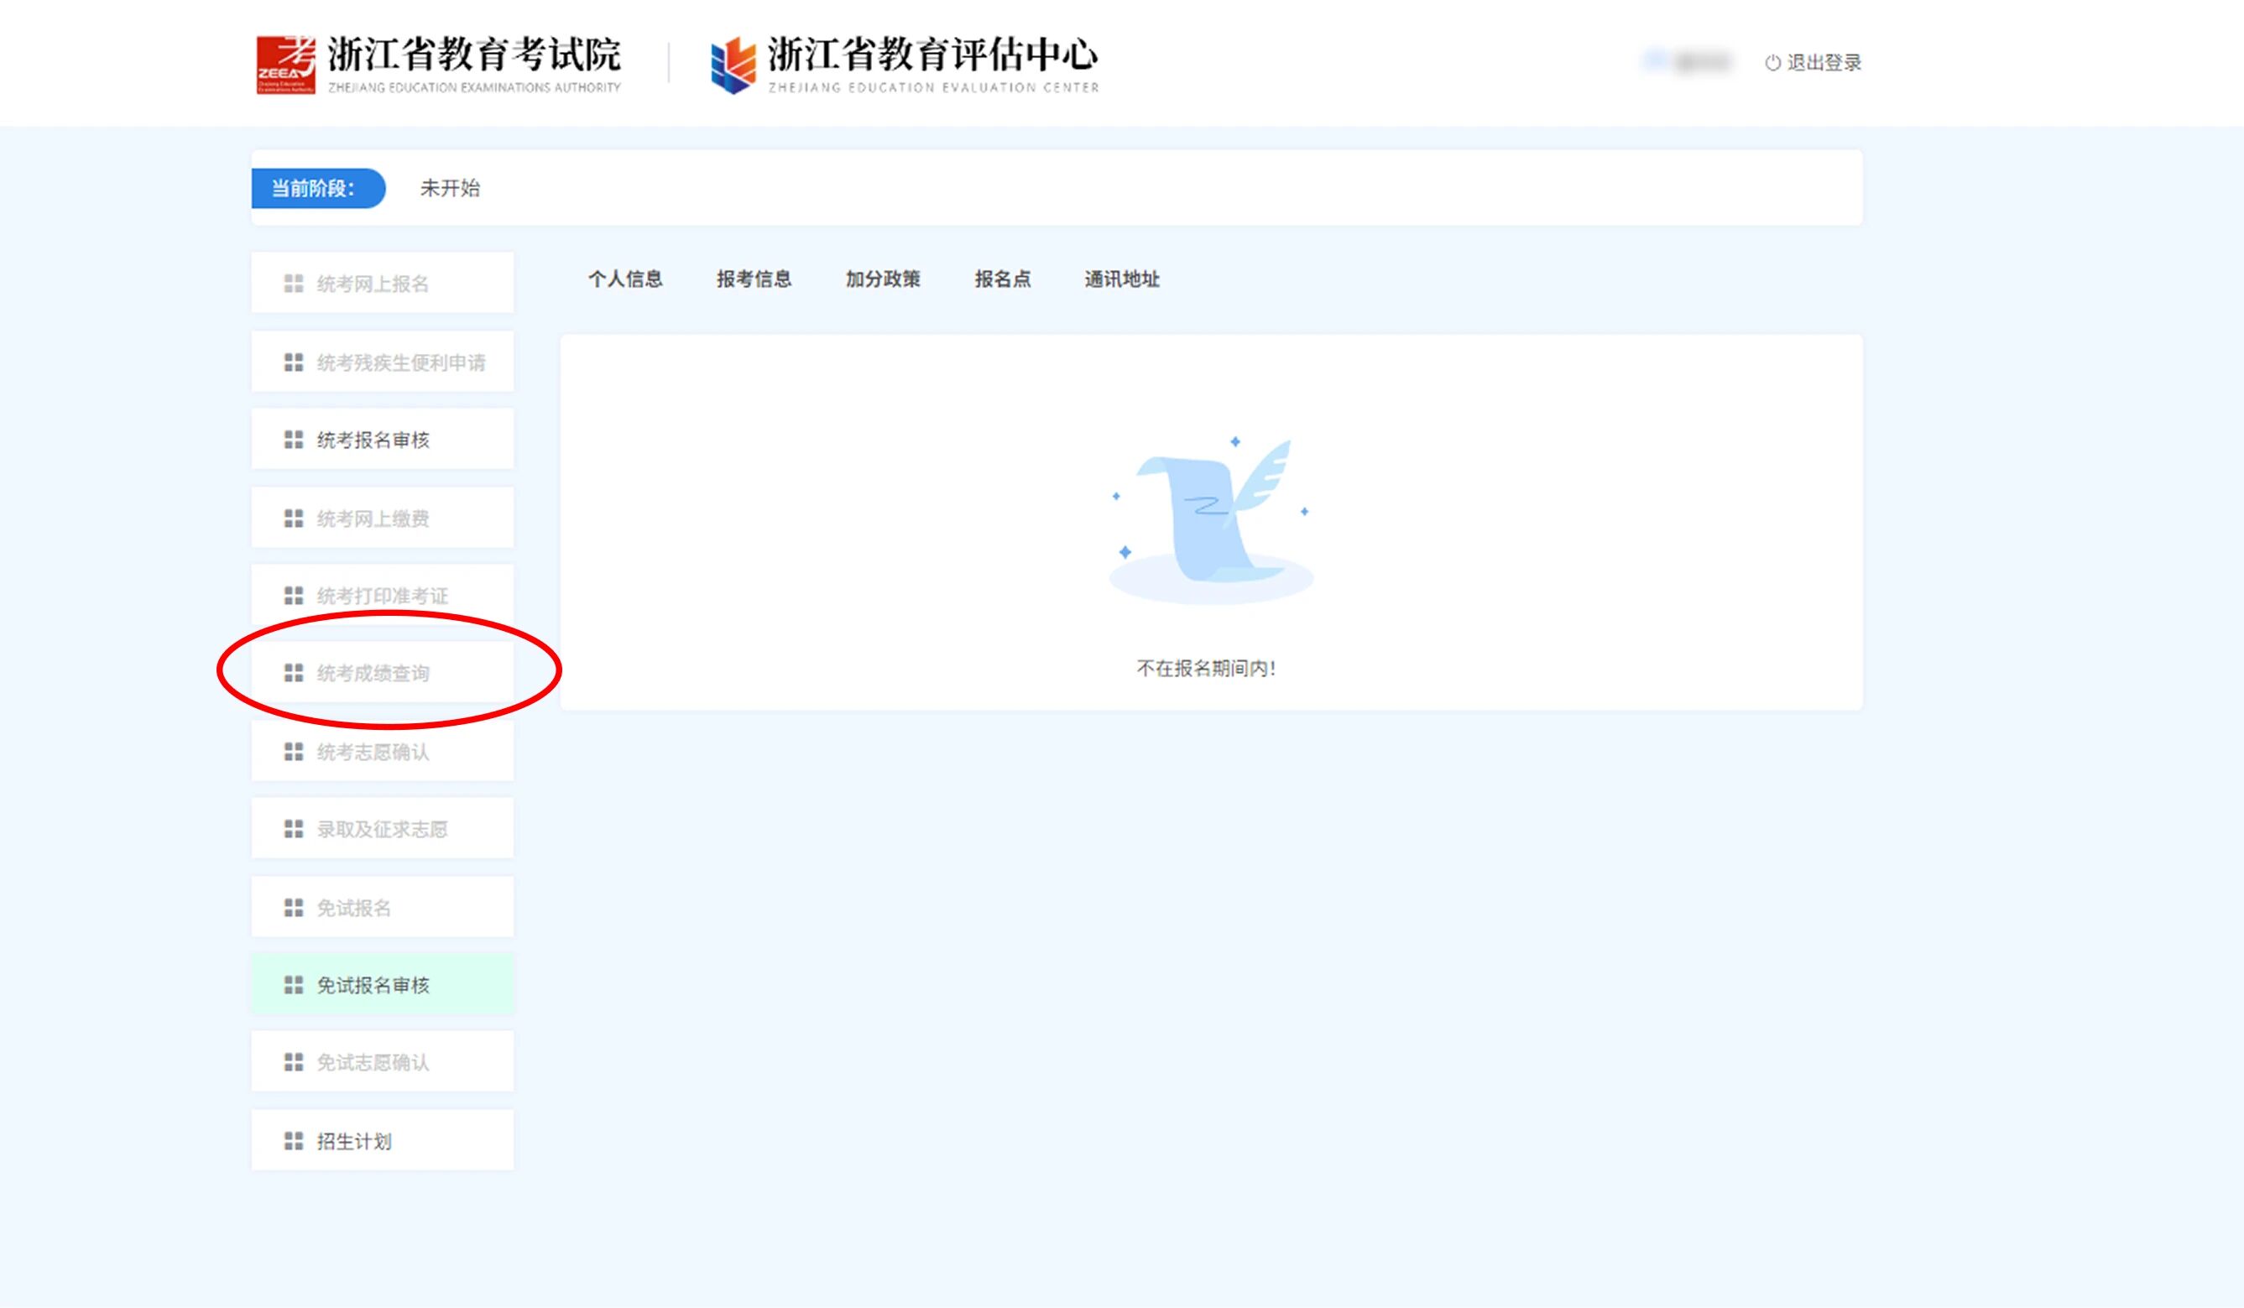Screen dimensions: 2244x1308
Task: Open the 报名点 tab
Action: click(x=1003, y=279)
